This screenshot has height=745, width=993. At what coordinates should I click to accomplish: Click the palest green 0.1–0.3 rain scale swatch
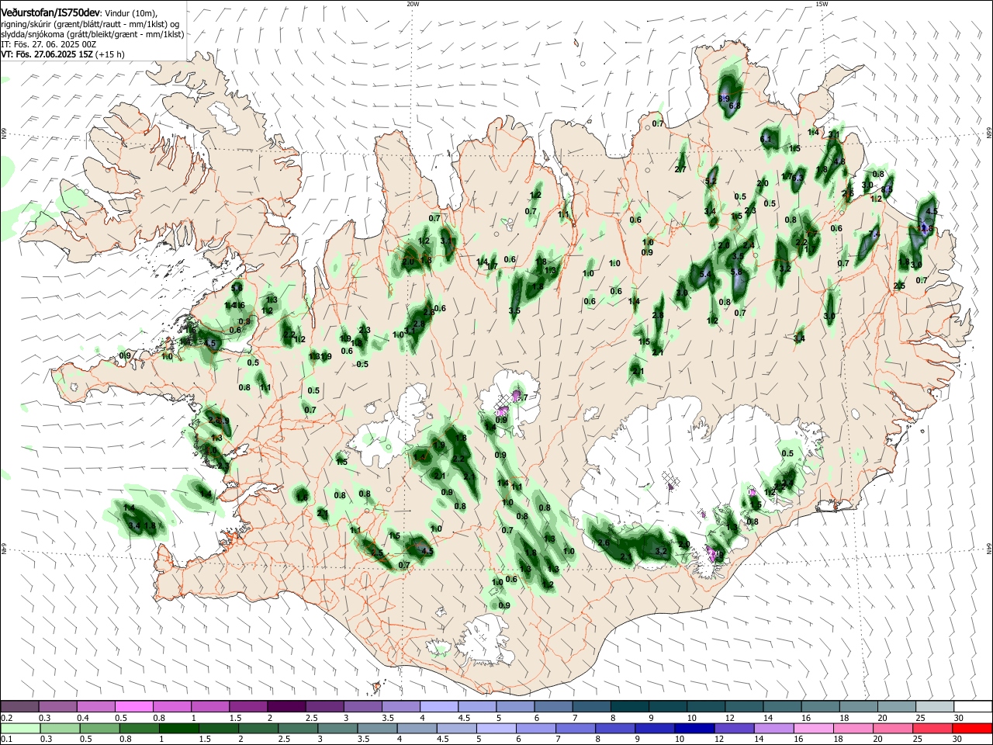coord(19,728)
